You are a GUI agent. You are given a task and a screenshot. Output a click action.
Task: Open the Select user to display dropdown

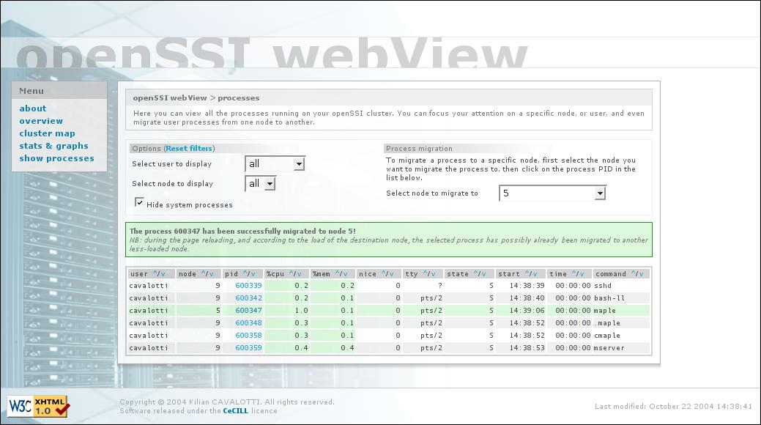275,163
